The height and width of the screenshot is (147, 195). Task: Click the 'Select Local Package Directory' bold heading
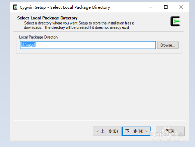(47, 18)
